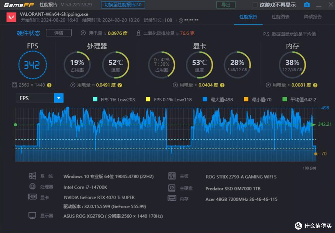Click the CPU power lightning icon

point(73,85)
